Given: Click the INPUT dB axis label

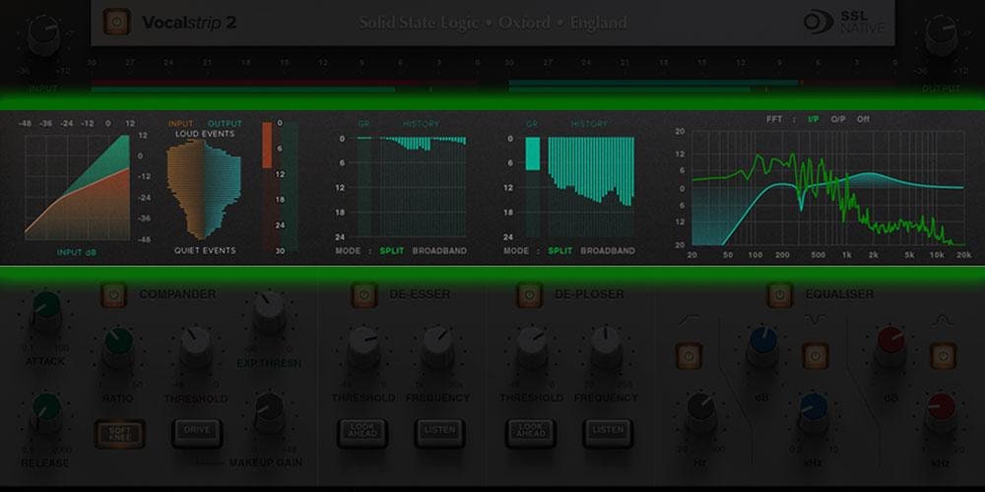Looking at the screenshot, I should tap(79, 253).
